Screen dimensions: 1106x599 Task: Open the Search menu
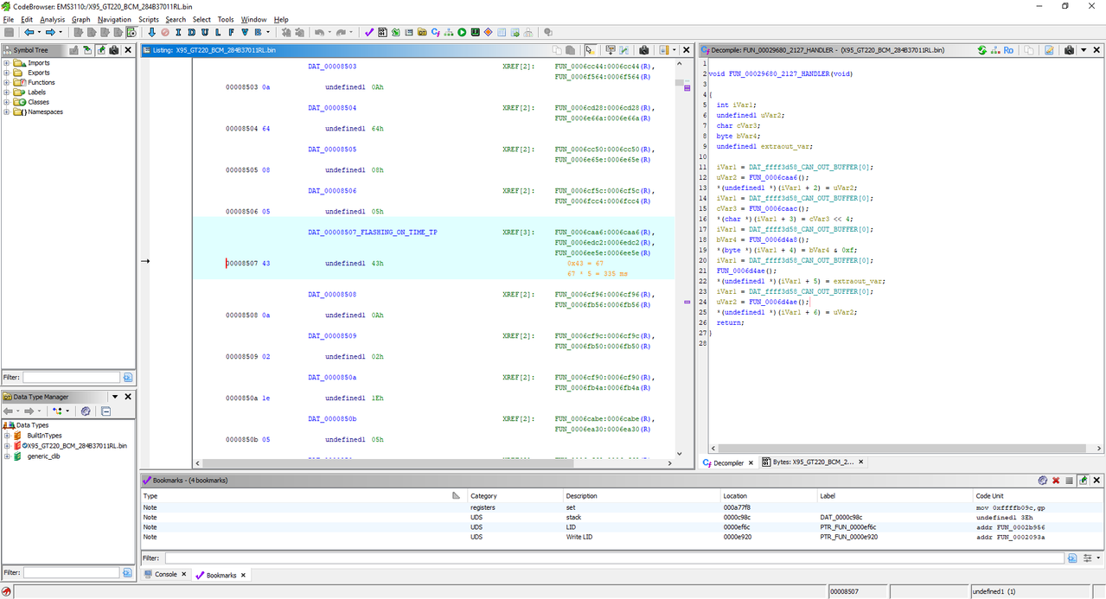(176, 19)
